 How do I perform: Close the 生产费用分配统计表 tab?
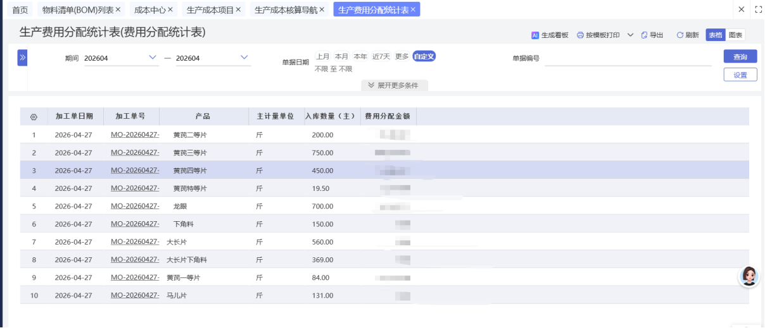[413, 9]
